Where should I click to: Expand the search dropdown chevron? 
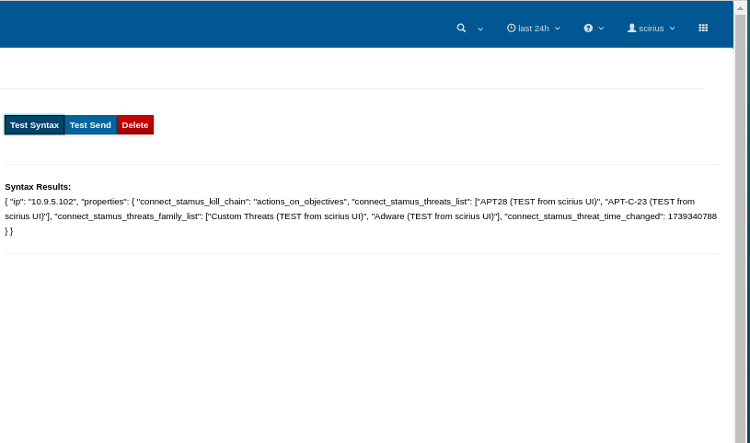480,29
